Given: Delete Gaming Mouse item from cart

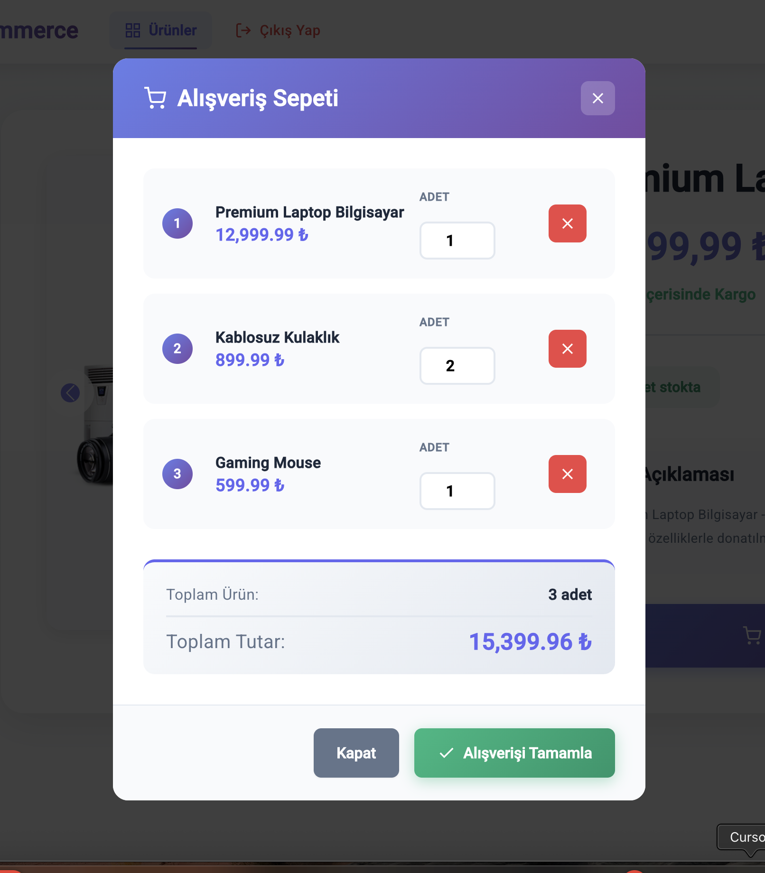Looking at the screenshot, I should click(x=567, y=474).
